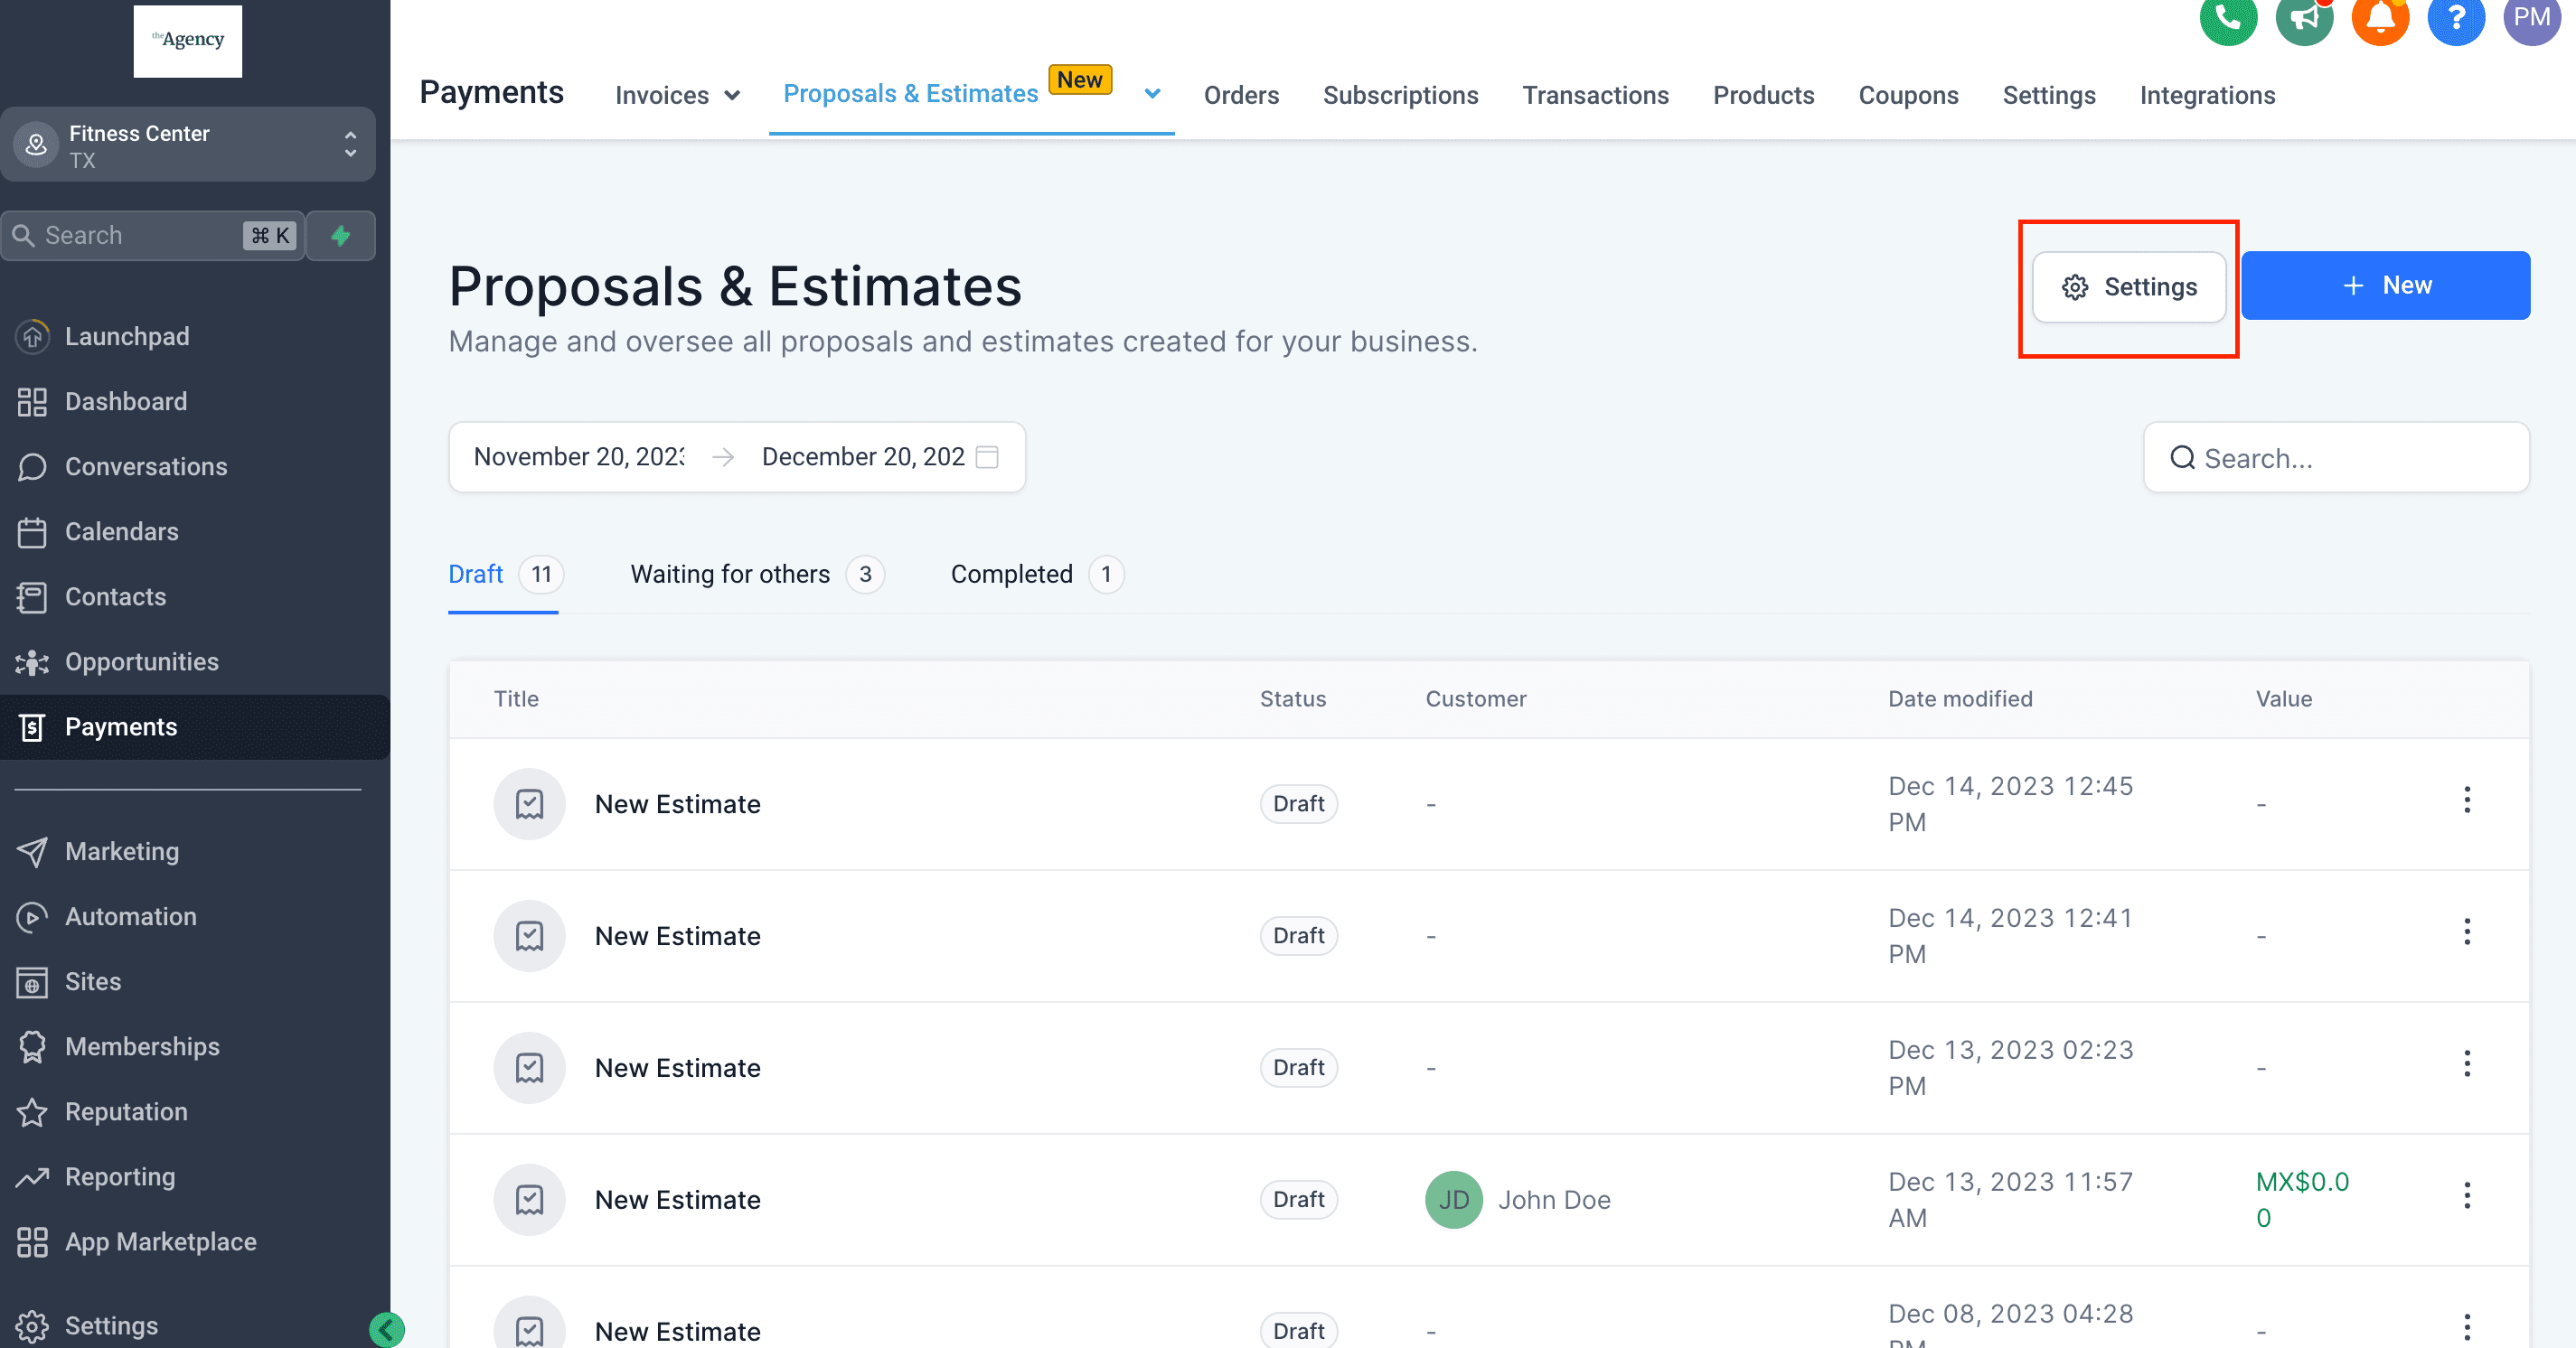This screenshot has width=2576, height=1348.
Task: Open the Products tab
Action: (1763, 96)
